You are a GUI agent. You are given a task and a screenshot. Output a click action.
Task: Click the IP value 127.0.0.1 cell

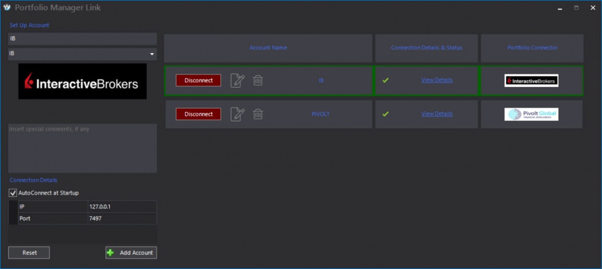[x=122, y=206]
